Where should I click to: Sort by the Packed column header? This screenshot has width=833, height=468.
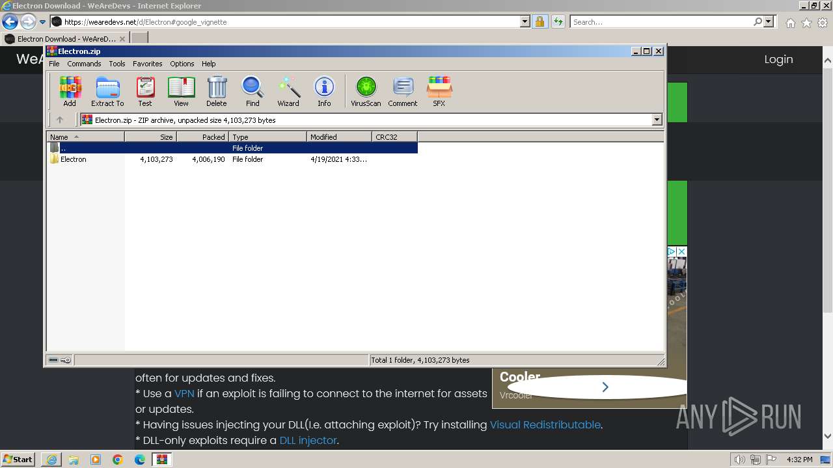click(202, 137)
